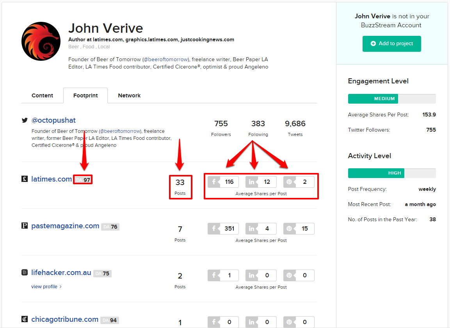Click the Facebook shares icon for latimes.com
Screen dimensions: 450x328
coord(213,182)
